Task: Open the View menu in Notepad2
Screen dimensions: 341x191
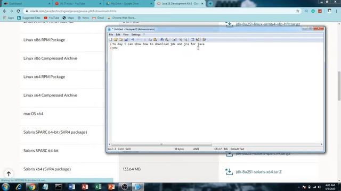Action: tap(126, 34)
